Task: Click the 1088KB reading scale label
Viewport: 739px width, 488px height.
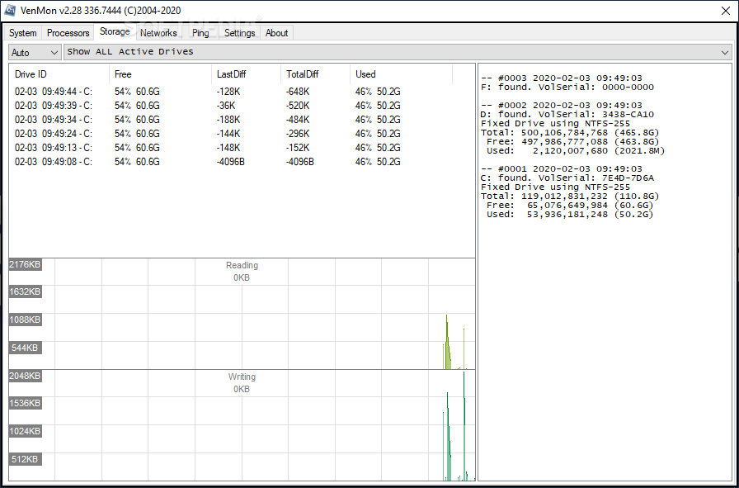Action: 26,320
